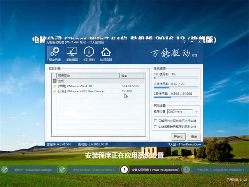Open the title bar dropdown arrow menu

[x=184, y=42]
